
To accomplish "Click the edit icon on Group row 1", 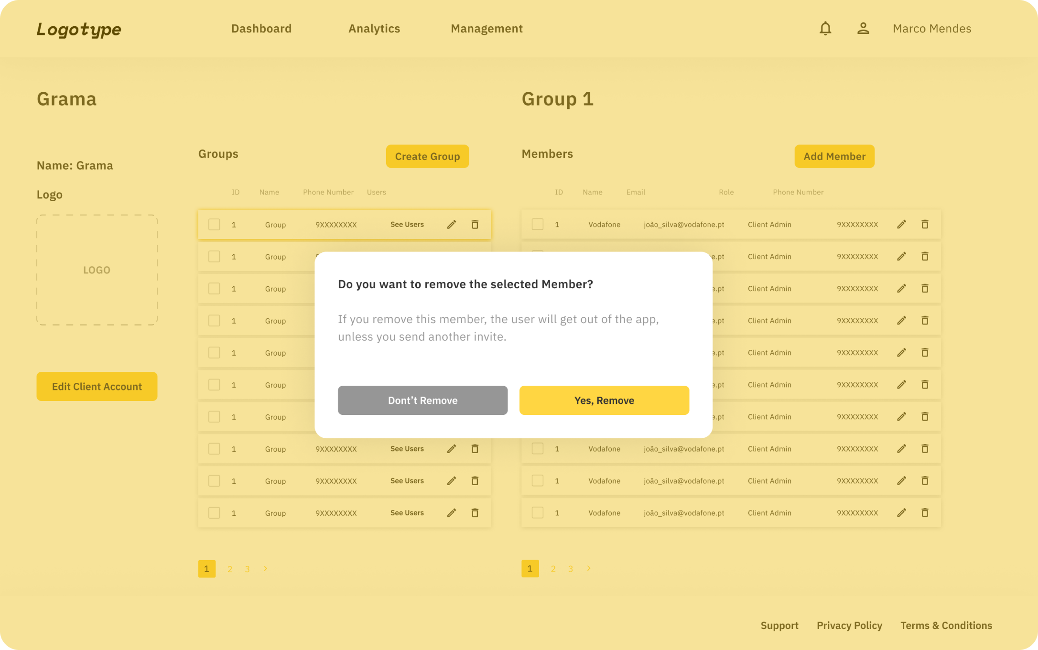I will tap(451, 224).
